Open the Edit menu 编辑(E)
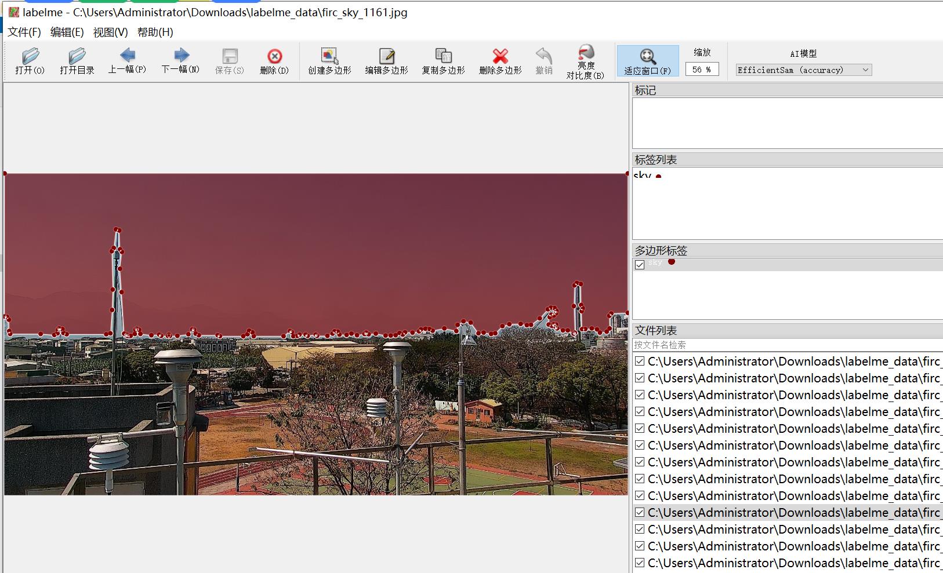This screenshot has height=573, width=943. click(67, 32)
